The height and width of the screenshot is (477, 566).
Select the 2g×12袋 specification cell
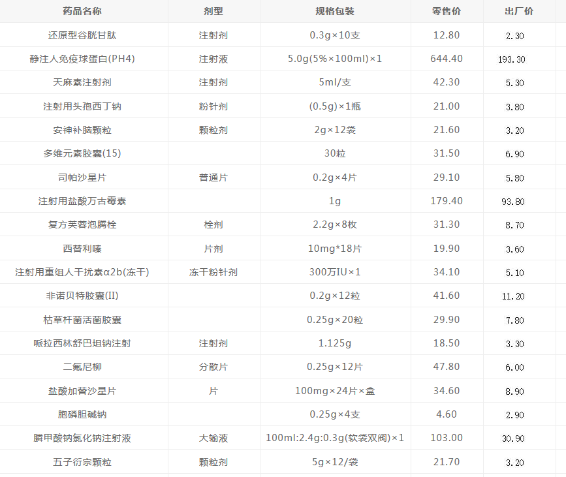[335, 130]
